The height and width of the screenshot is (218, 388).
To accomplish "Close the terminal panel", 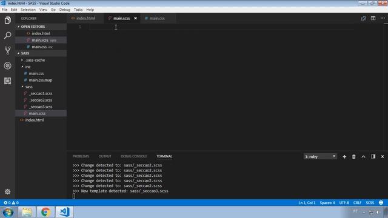I will tap(383, 157).
